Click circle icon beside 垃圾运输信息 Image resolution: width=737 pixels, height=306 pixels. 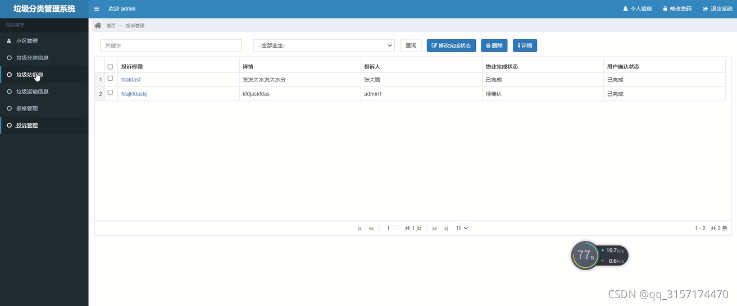tap(9, 92)
